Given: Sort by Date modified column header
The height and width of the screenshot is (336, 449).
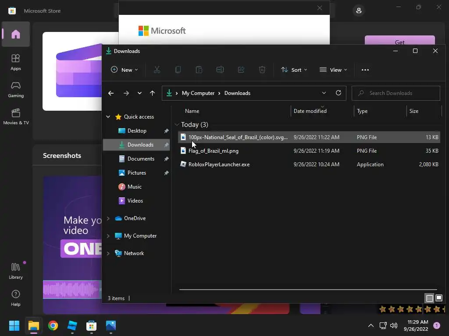Looking at the screenshot, I should click(322, 111).
